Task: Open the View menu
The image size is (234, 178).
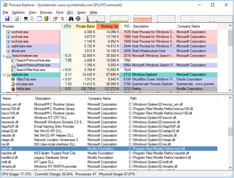Action: [32, 13]
